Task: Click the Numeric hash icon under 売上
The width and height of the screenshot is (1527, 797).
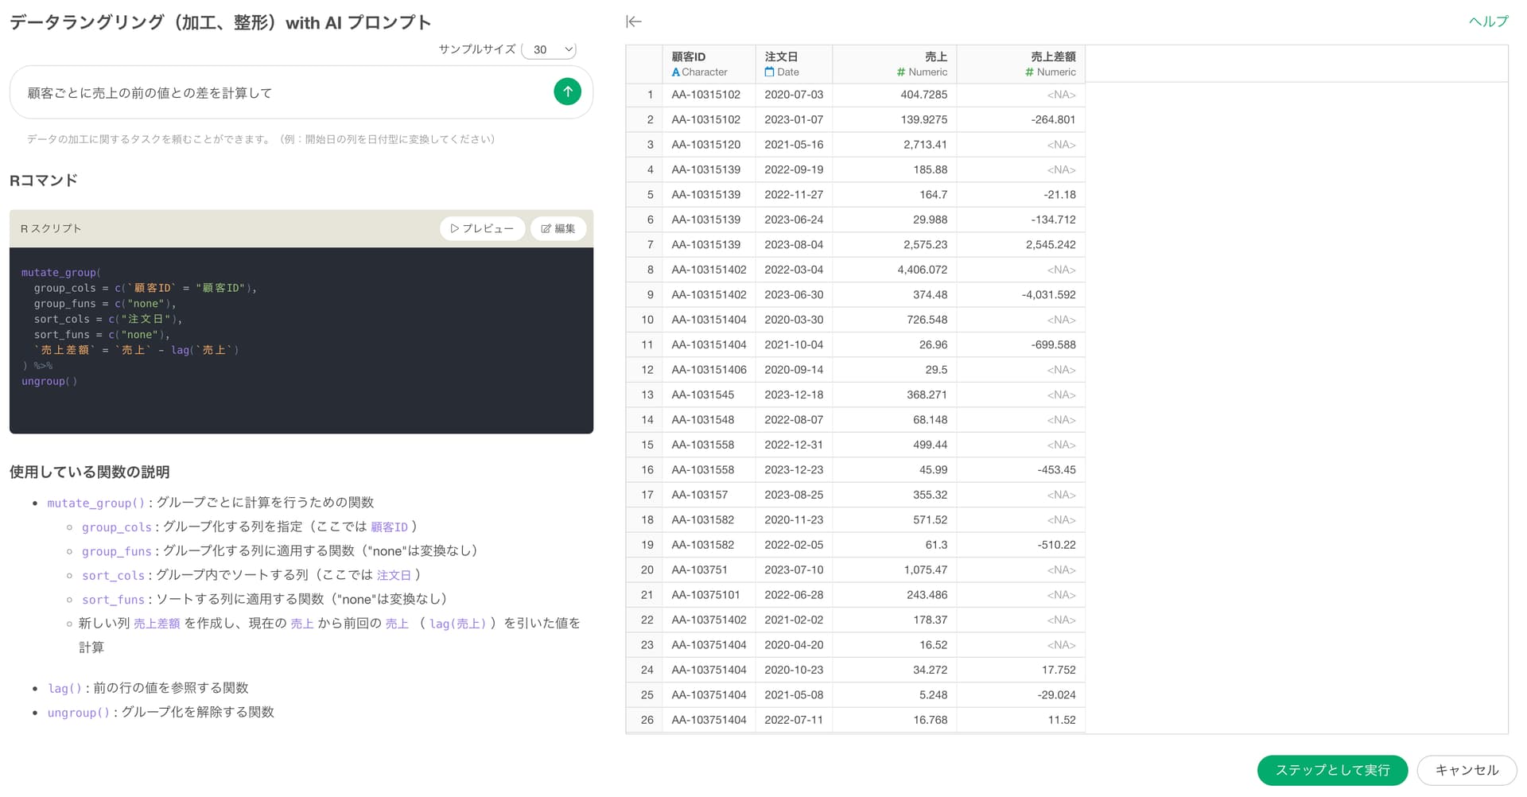Action: pyautogui.click(x=901, y=72)
